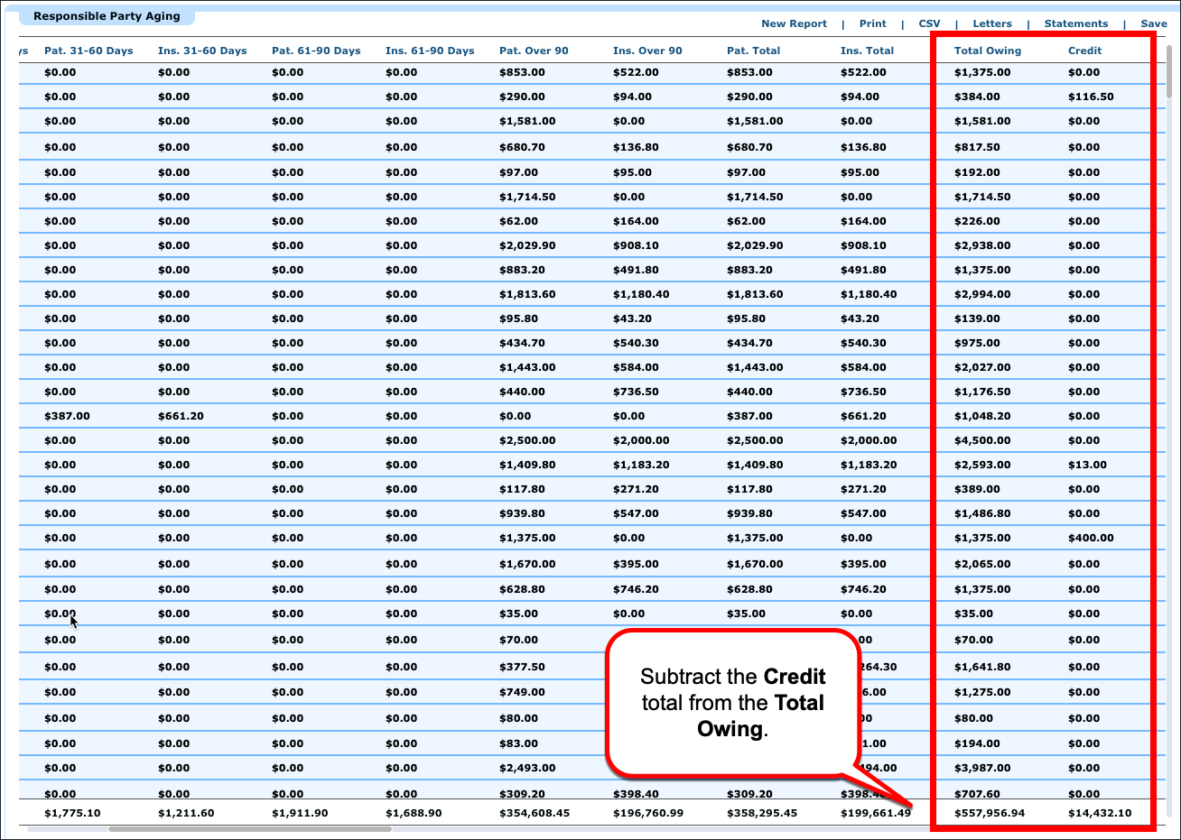Sort by Pat. Total column header

(x=753, y=51)
